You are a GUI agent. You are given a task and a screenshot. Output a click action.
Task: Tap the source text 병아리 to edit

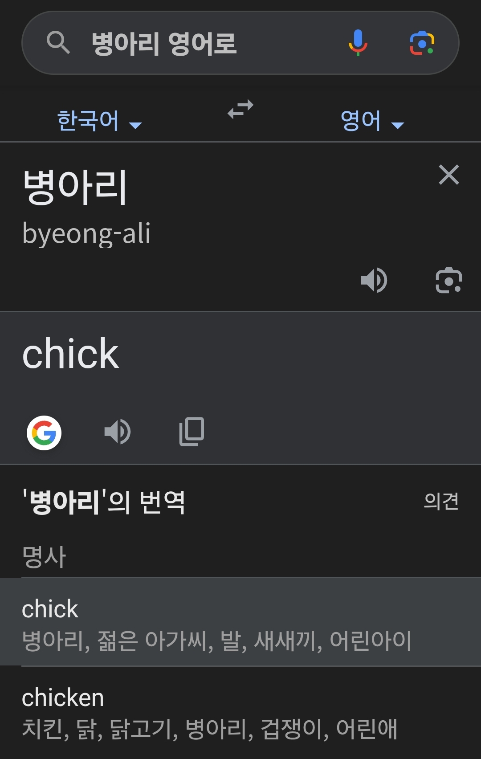75,187
